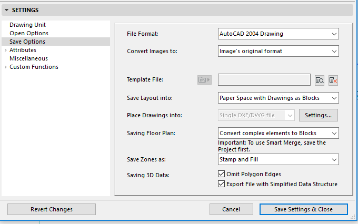Toggle Export File with Simplified Data Structure
Viewport: 358px width, 224px height.
pyautogui.click(x=222, y=184)
